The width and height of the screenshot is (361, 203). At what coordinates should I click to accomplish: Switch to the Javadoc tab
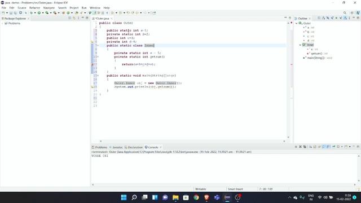[x=116, y=147]
